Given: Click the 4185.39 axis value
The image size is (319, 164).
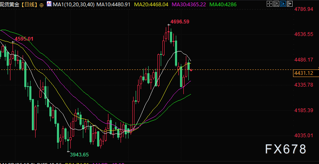Looking at the screenshot, I should [x=304, y=110].
